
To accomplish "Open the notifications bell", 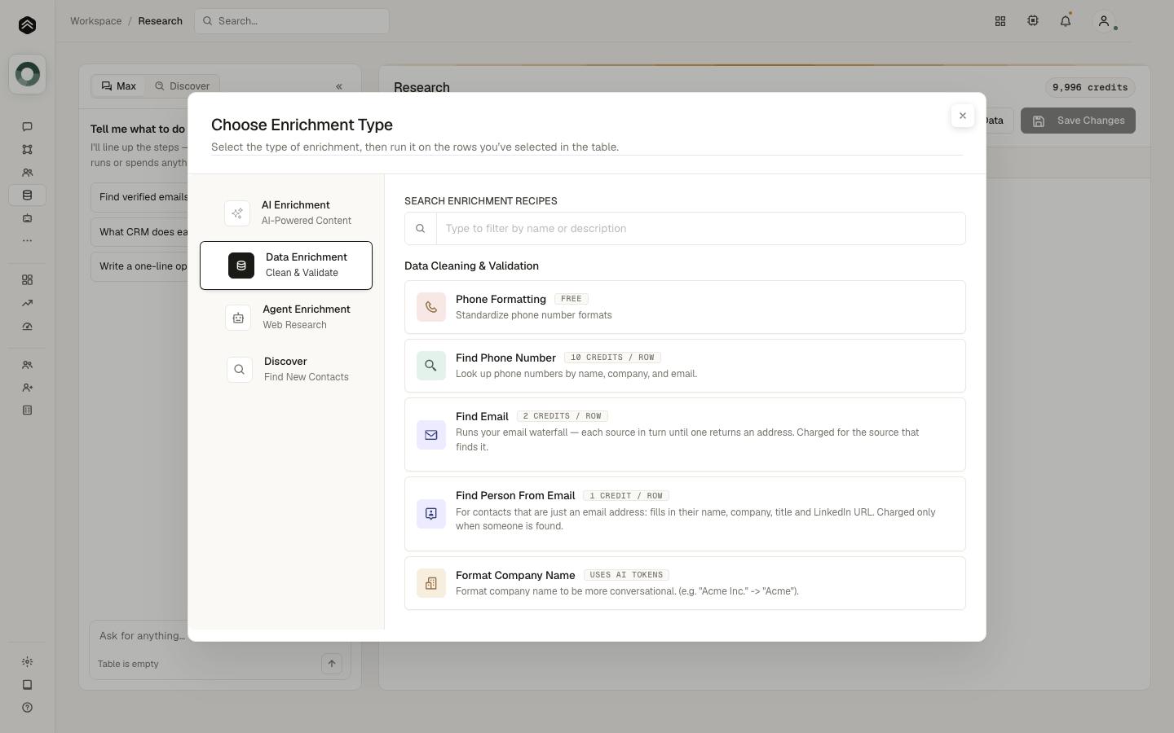I will tap(1066, 21).
